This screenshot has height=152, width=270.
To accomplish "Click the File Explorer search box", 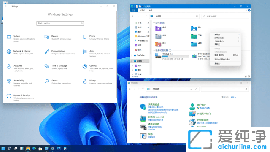I will (225, 16).
